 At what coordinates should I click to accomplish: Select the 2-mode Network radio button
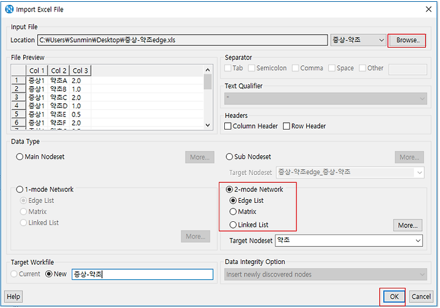[229, 189]
